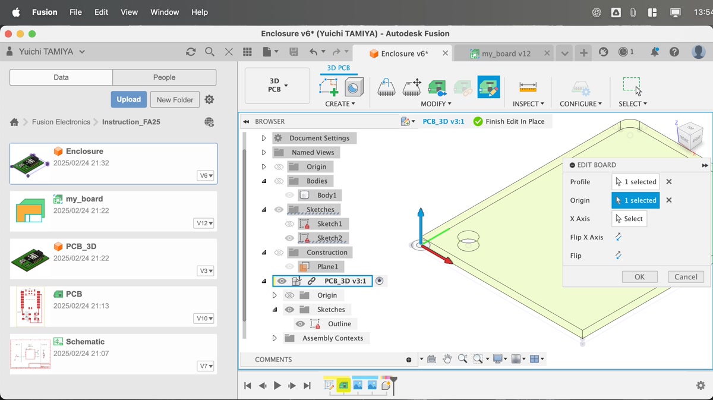
Task: Expand the Document Settings node
Action: point(264,138)
